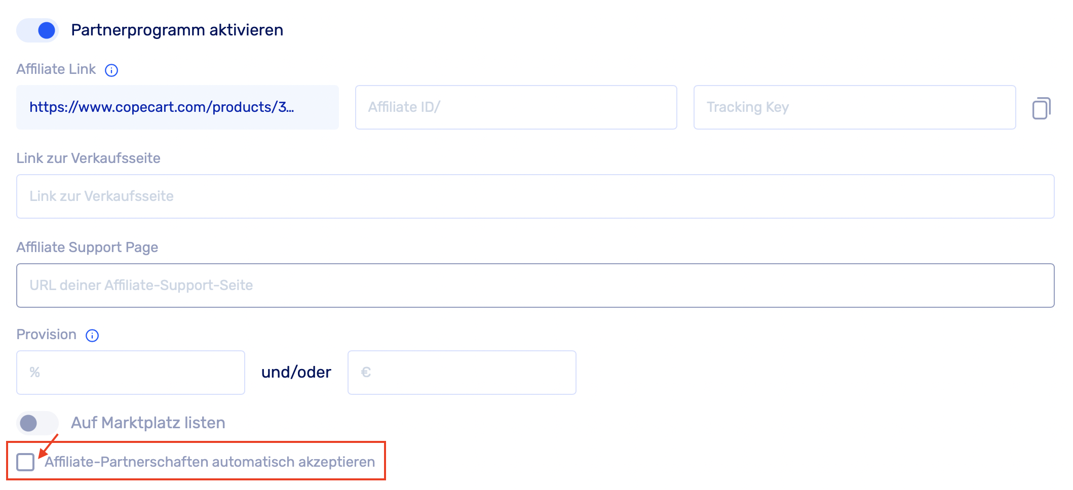Focus the Affiliate ID input field
Image resolution: width=1073 pixels, height=490 pixels.
pyautogui.click(x=516, y=107)
